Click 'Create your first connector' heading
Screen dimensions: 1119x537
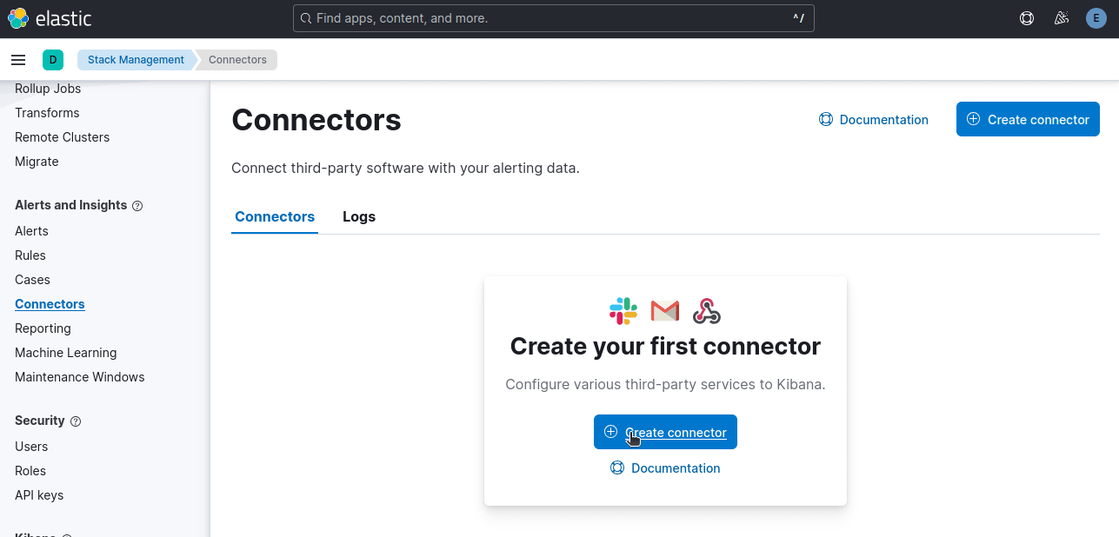click(665, 346)
